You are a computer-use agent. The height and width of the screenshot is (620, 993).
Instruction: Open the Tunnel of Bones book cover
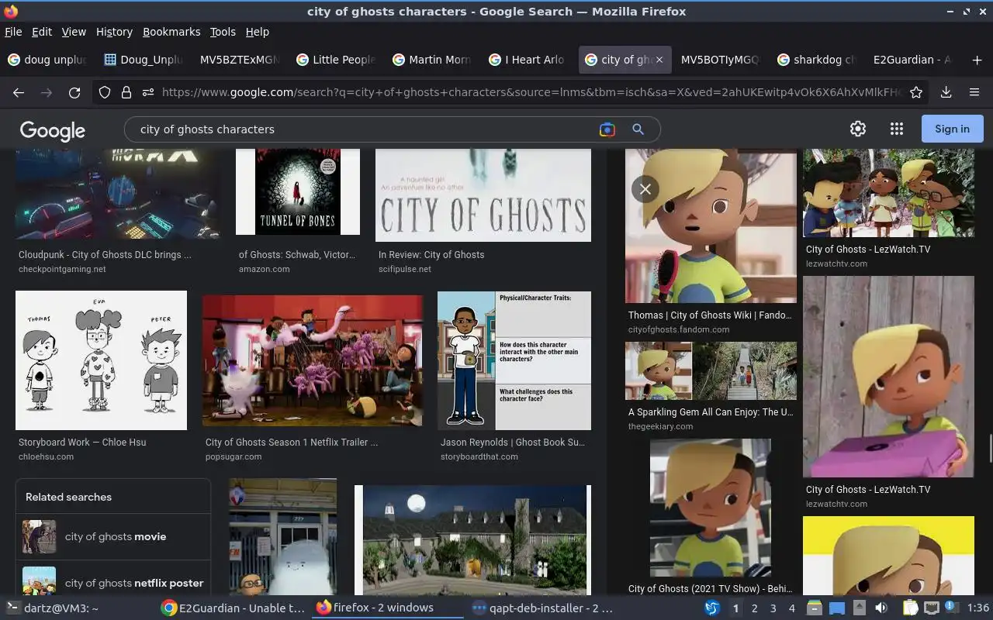click(298, 192)
